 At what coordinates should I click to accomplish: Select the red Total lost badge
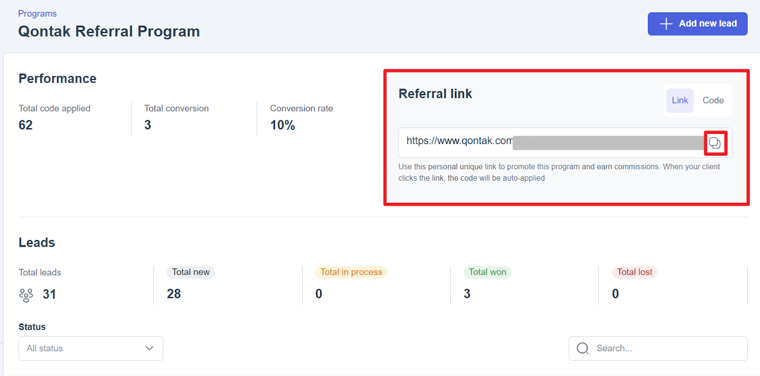(634, 272)
